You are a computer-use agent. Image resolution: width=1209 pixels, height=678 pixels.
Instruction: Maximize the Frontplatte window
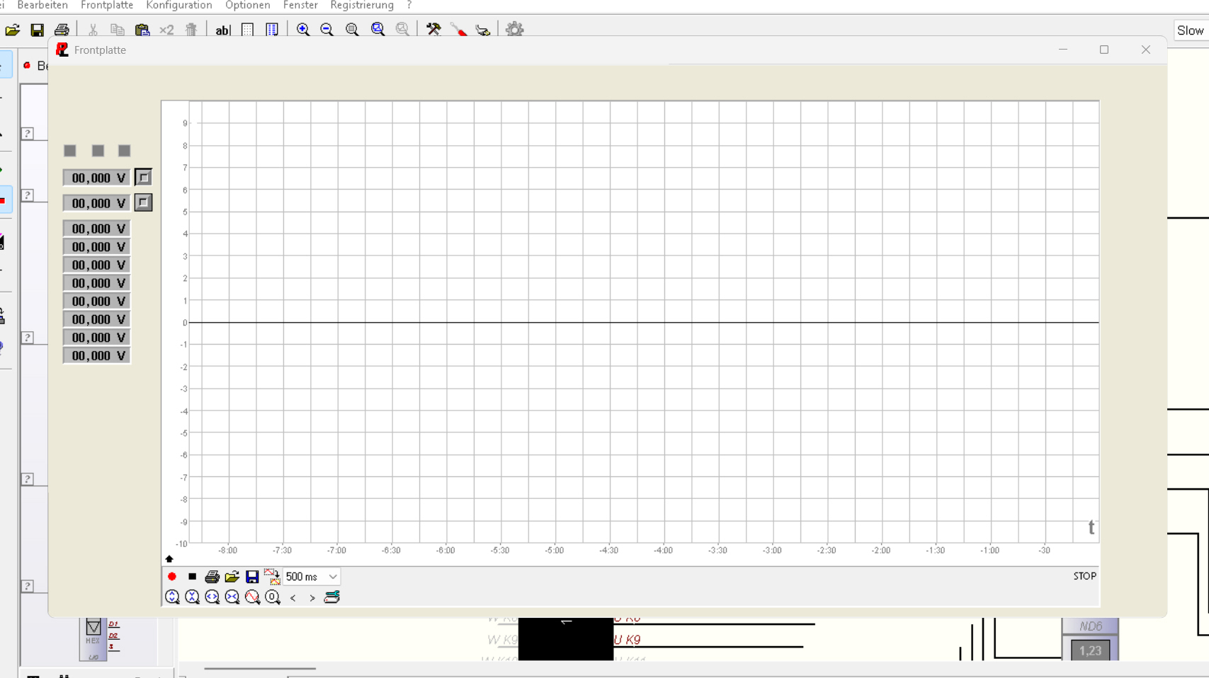point(1104,50)
